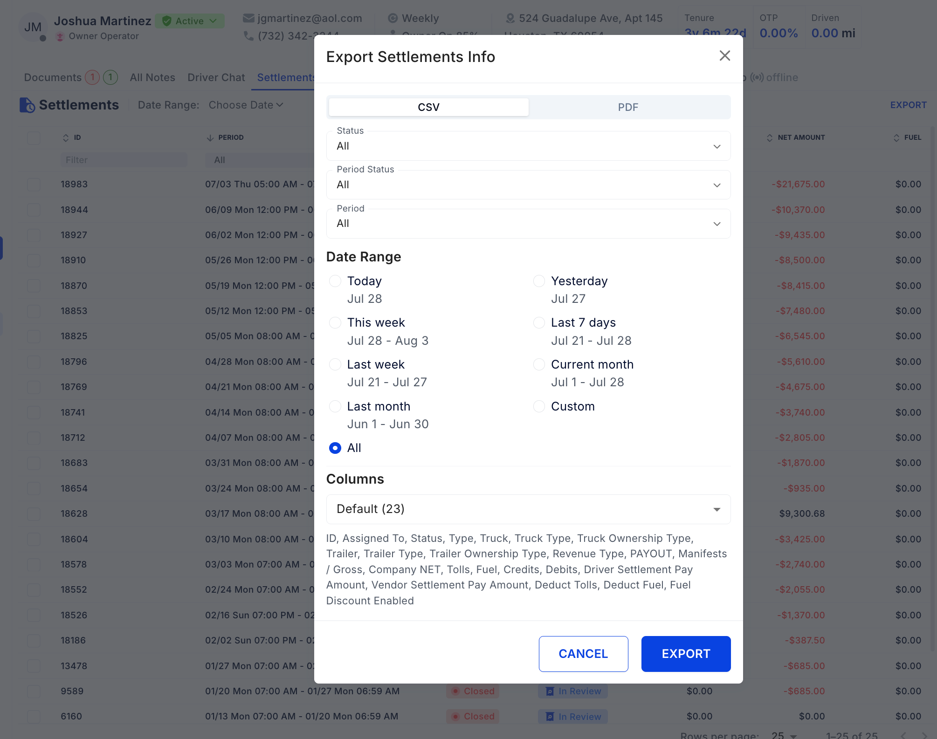Click the email envelope icon

248,18
